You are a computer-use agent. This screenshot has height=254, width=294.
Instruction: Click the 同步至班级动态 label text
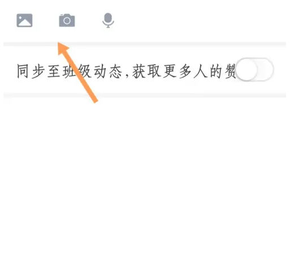[x=70, y=71]
